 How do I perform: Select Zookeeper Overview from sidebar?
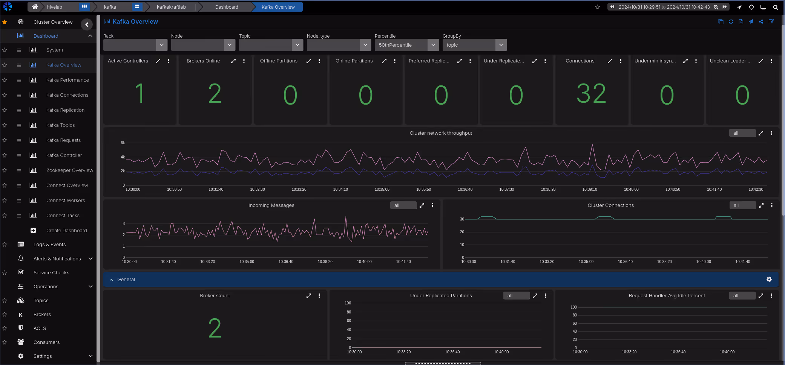click(x=69, y=170)
